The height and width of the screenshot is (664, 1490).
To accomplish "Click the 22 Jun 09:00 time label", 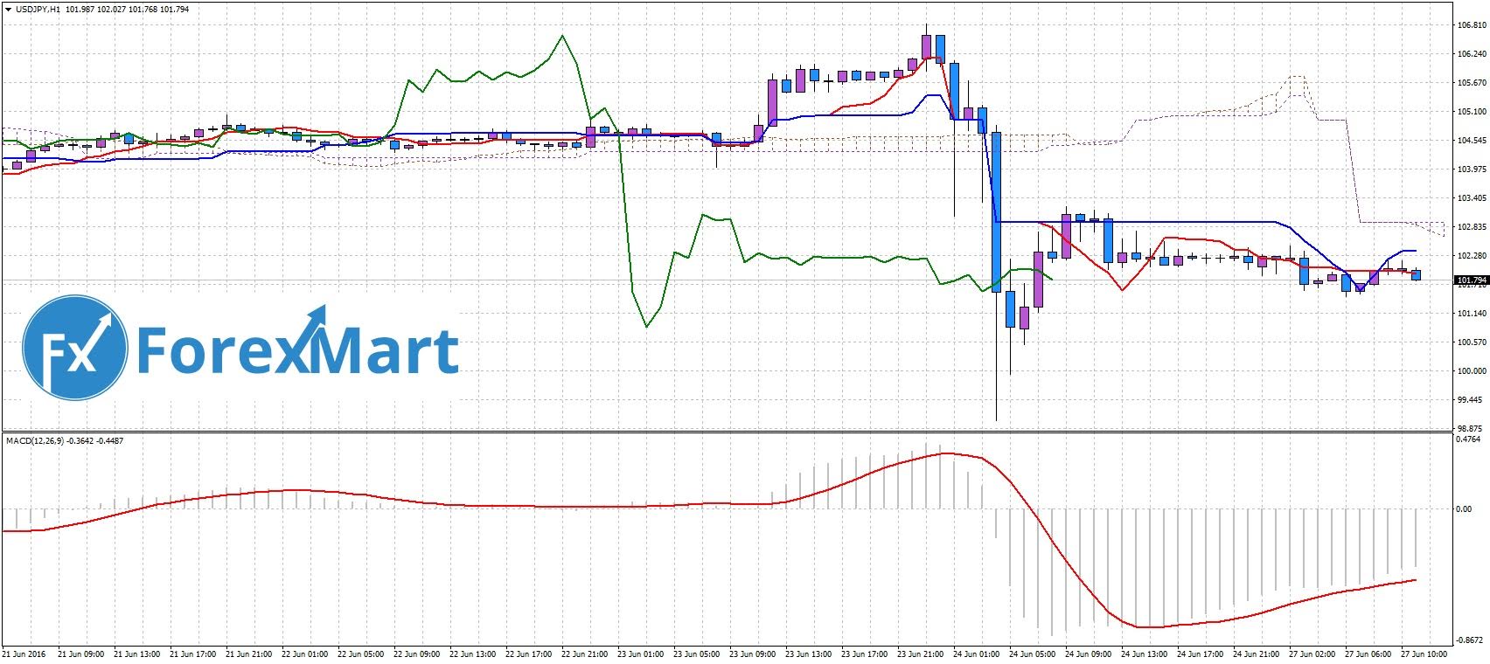I will point(417,654).
